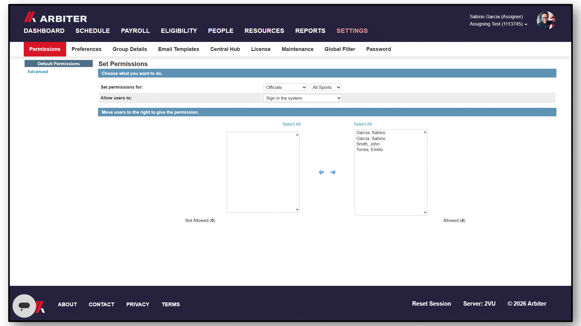Click the Arbiter logo in header
Screen dimensions: 581x326
coord(56,18)
